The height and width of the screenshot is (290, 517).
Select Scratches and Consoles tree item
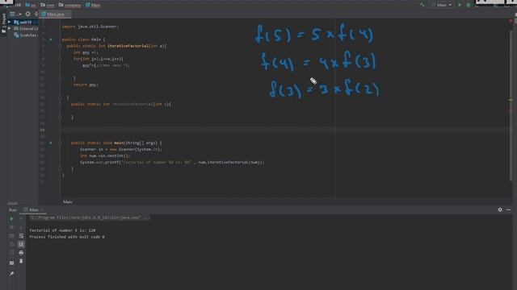26,35
